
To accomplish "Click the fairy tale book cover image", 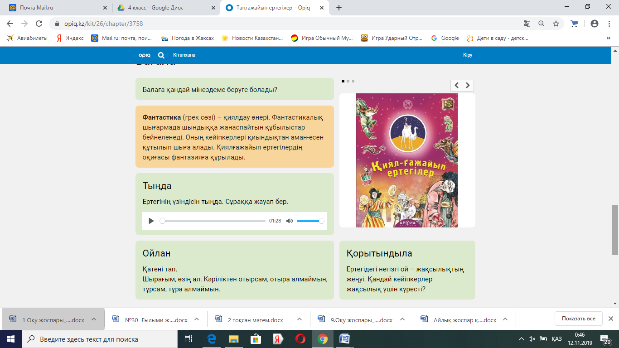I will pos(407,160).
